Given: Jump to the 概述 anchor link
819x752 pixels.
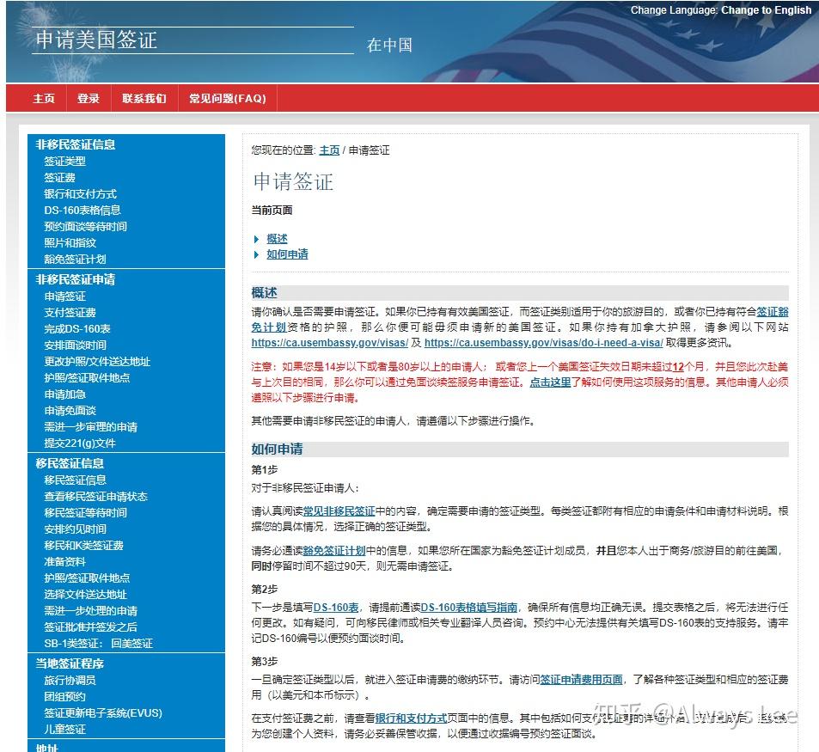Looking at the screenshot, I should coord(277,239).
